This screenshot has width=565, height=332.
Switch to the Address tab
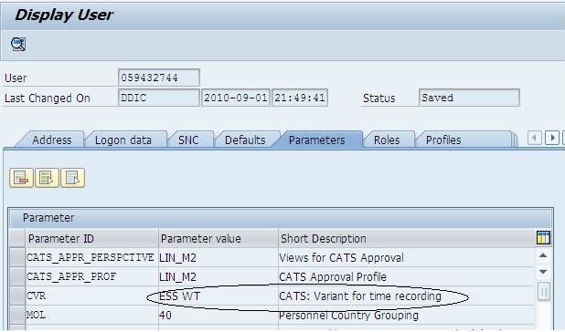[x=51, y=140]
